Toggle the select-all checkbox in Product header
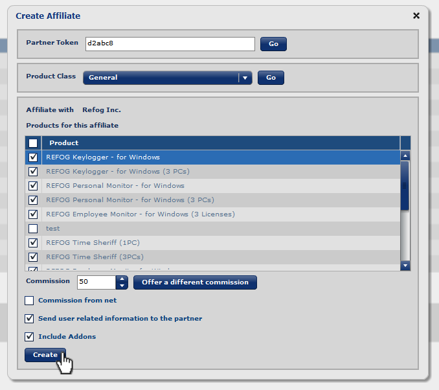This screenshot has width=439, height=390. (33, 143)
